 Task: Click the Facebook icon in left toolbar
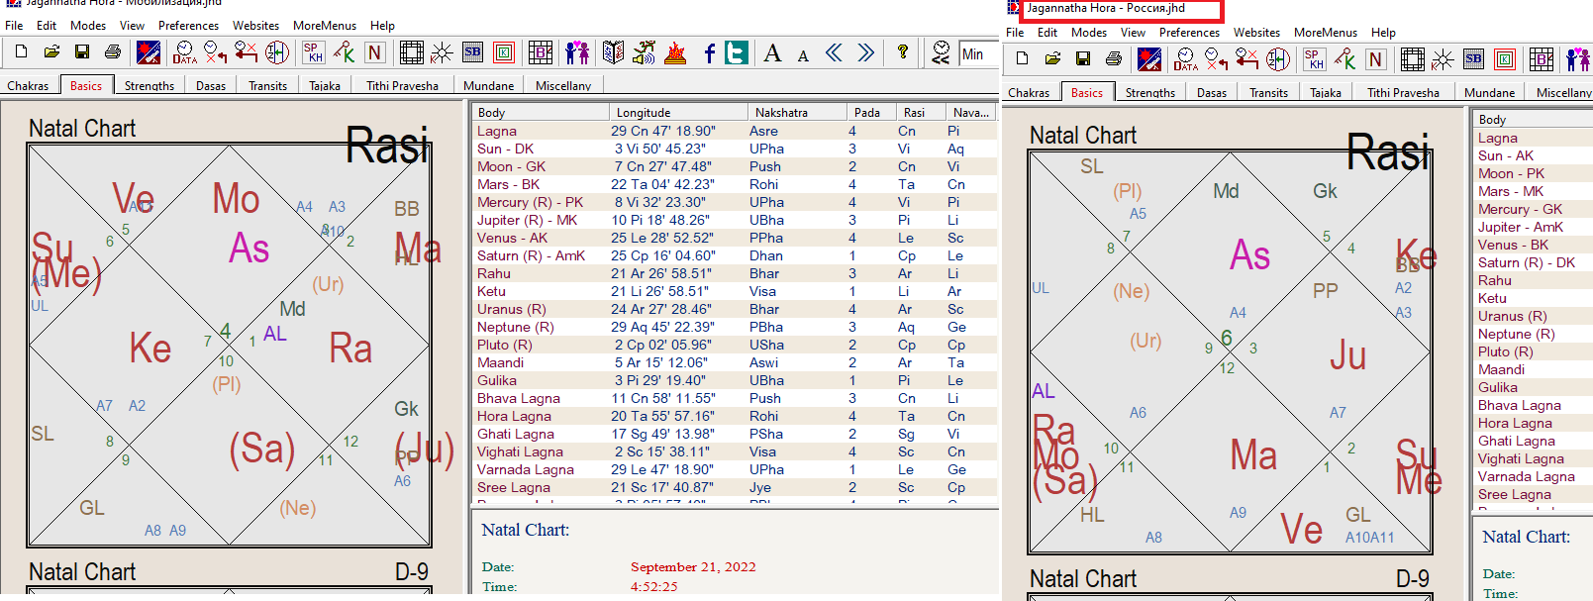(709, 52)
